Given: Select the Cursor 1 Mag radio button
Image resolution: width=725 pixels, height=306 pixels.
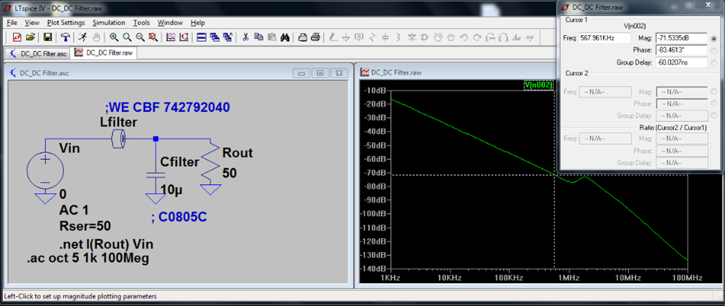Looking at the screenshot, I should [x=714, y=38].
